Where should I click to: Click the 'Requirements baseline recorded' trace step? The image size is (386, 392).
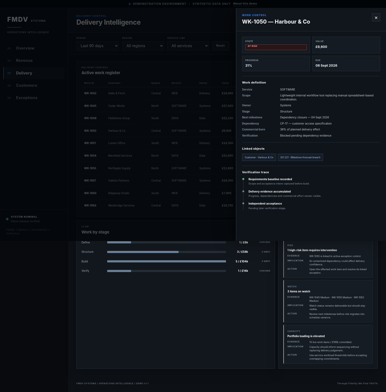(270, 179)
